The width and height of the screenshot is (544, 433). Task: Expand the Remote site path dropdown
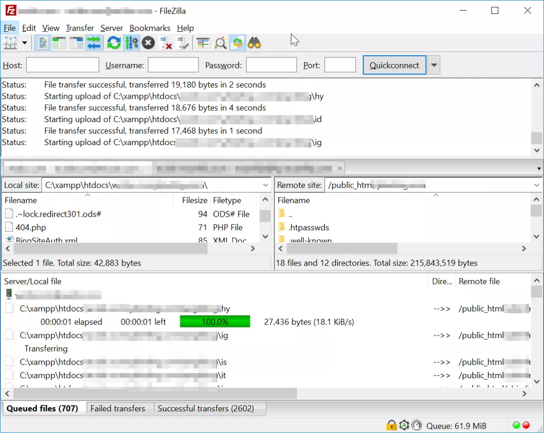(537, 185)
